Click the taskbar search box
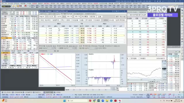184x103 pixels. pos(77,101)
